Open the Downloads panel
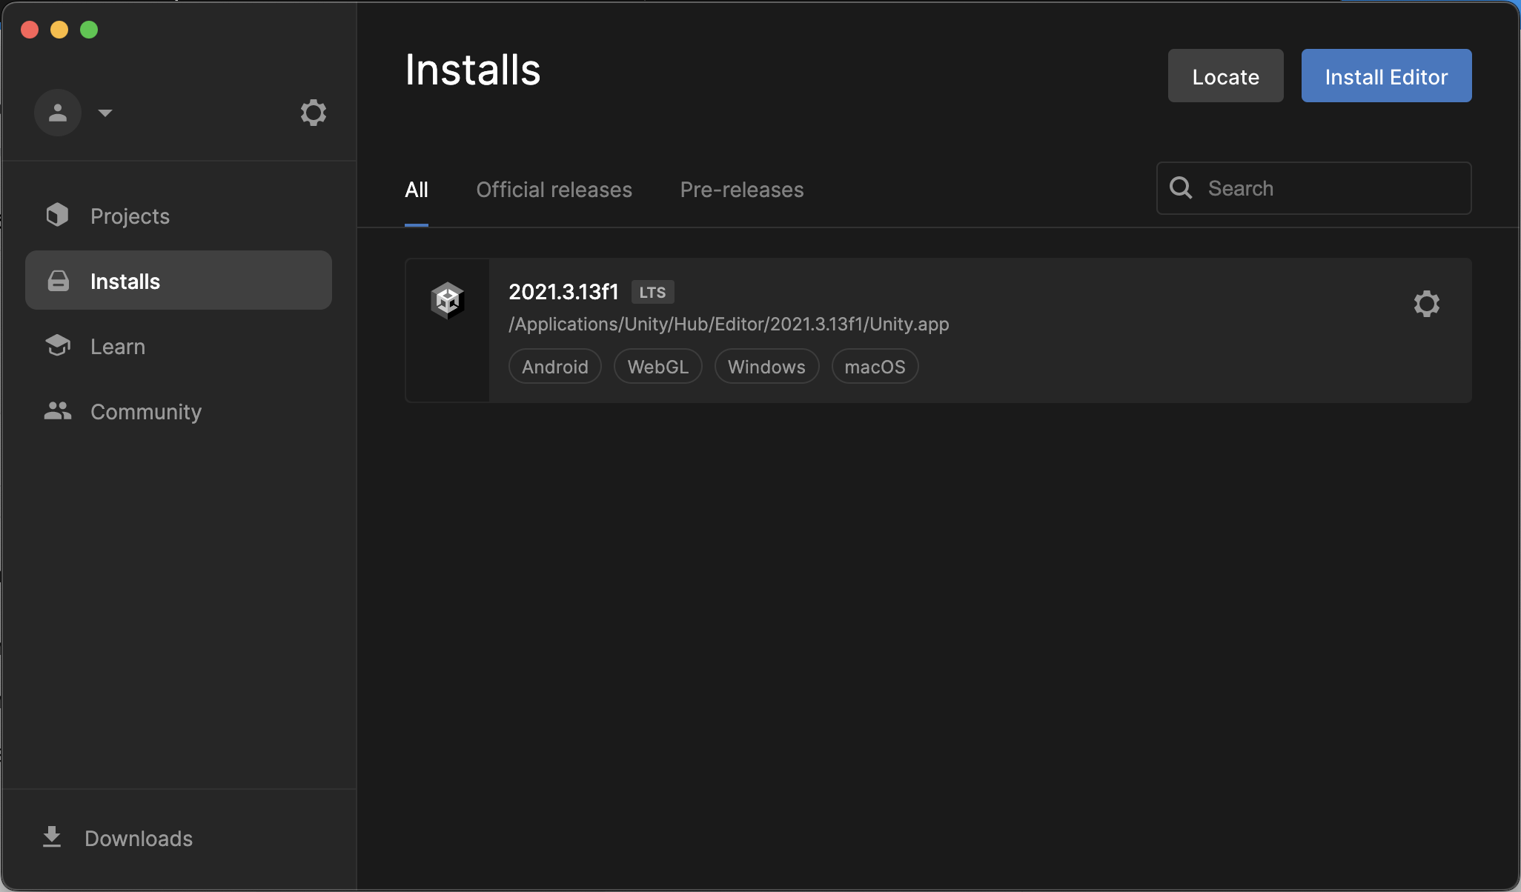This screenshot has width=1521, height=892. click(138, 839)
